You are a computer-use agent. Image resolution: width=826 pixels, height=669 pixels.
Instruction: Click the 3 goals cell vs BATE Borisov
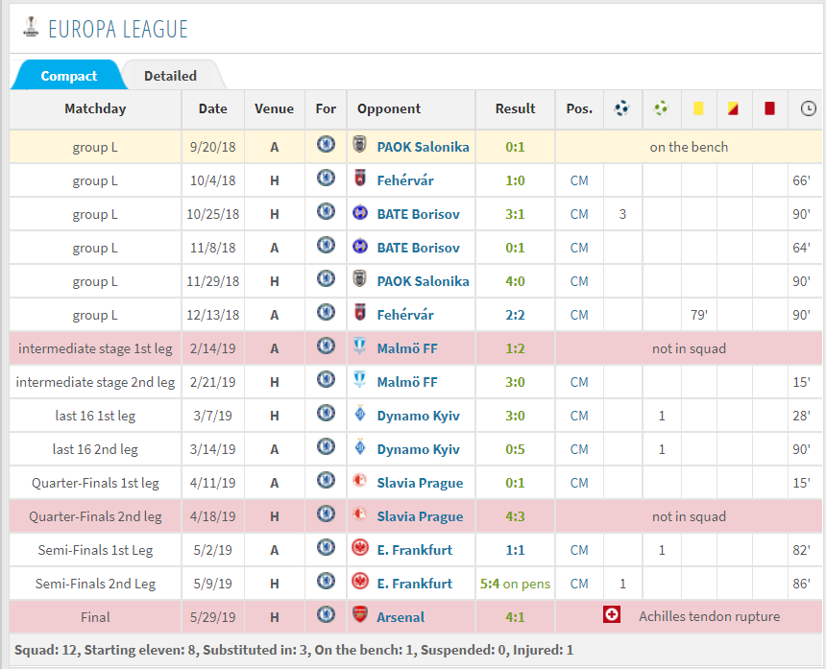click(622, 214)
